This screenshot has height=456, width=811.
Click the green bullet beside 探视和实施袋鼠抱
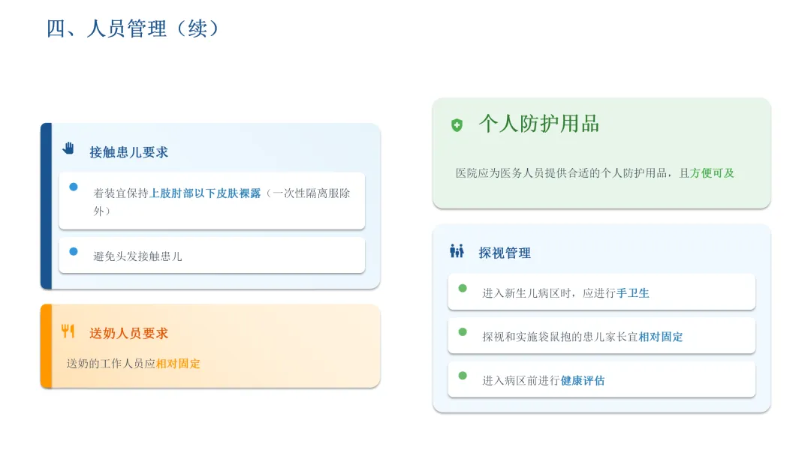point(463,332)
